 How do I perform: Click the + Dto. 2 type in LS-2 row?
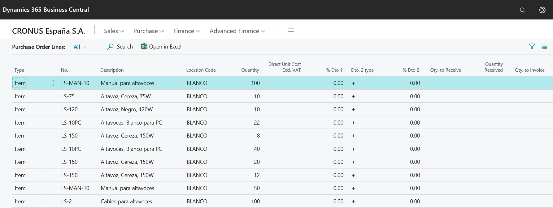pos(353,202)
